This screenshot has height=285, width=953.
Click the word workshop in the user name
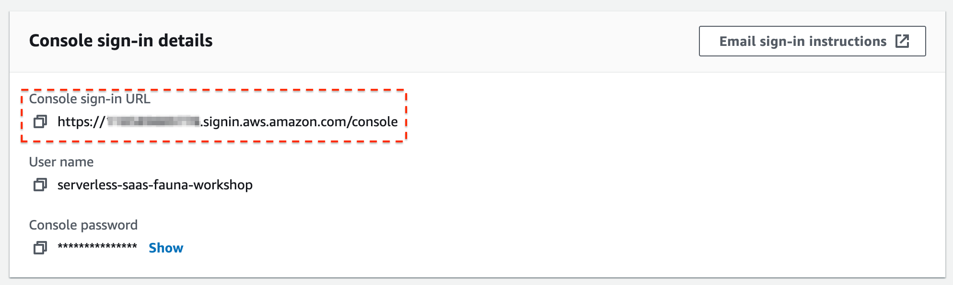point(223,185)
